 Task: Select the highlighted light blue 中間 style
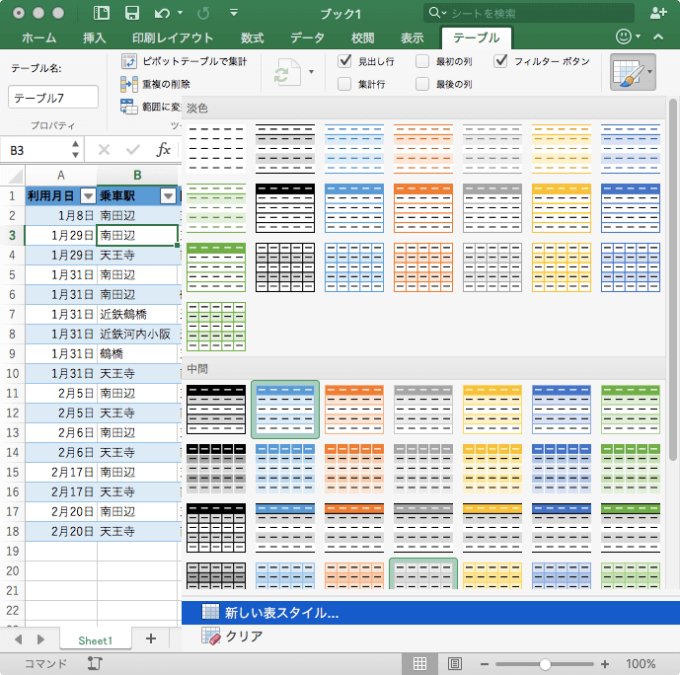(285, 410)
